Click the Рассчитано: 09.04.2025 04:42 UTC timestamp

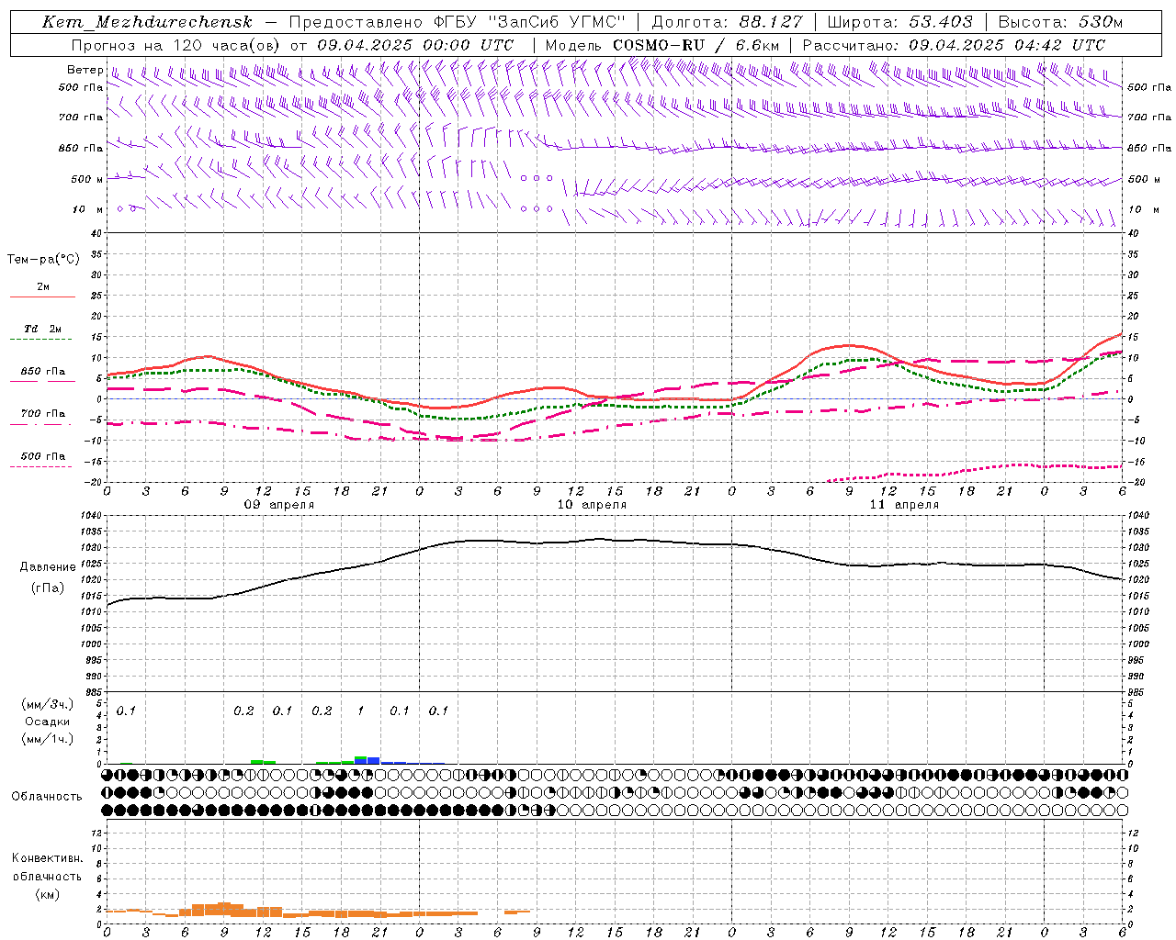click(x=954, y=45)
